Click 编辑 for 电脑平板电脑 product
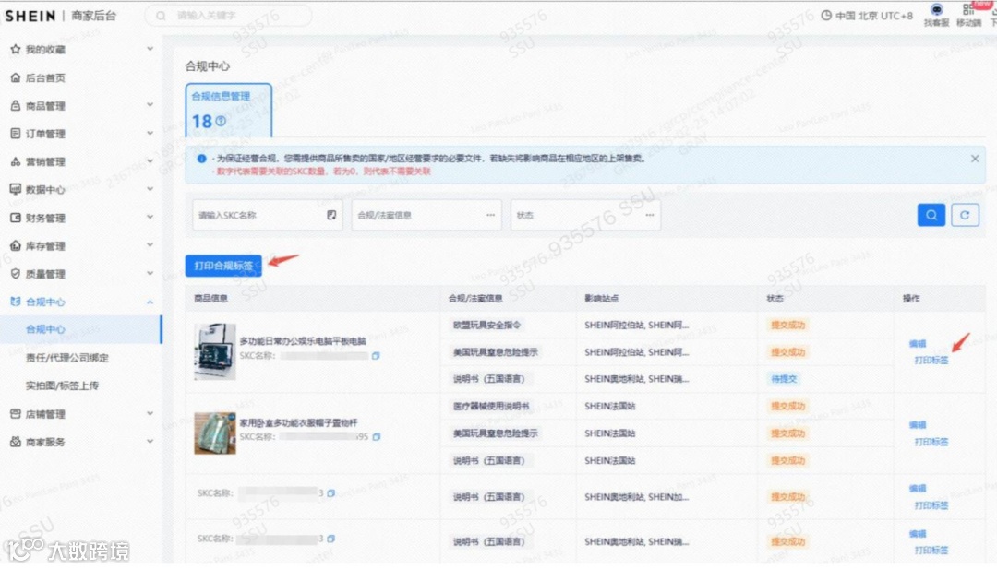 pyautogui.click(x=918, y=344)
